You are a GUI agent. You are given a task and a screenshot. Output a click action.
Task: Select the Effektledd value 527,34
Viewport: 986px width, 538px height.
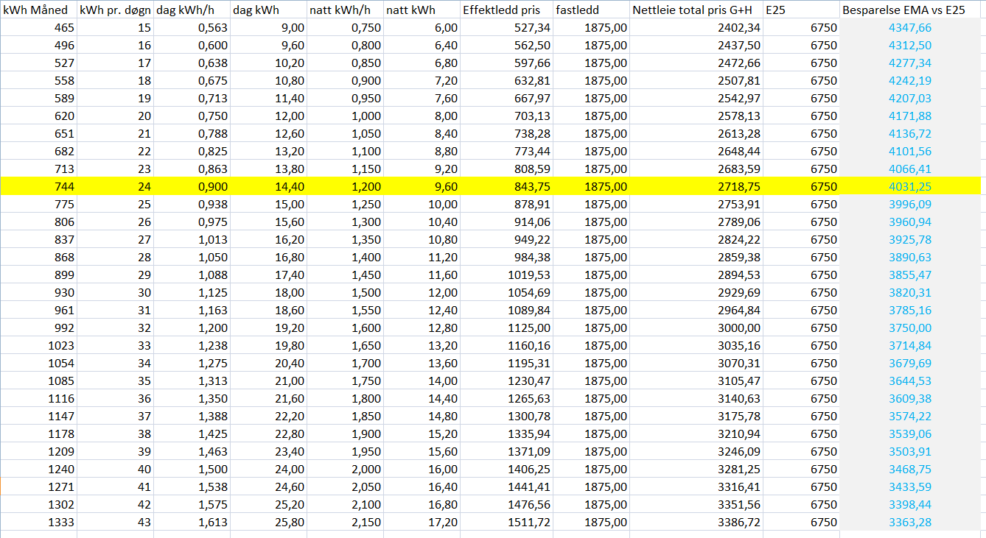click(x=506, y=28)
